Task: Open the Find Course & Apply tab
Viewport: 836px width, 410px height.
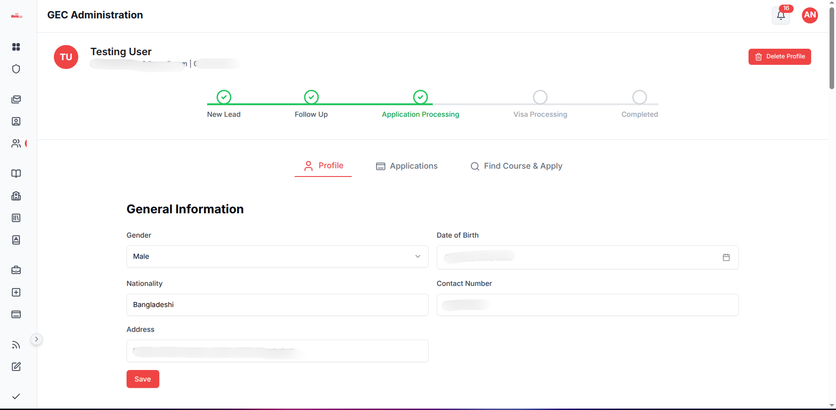Action: 516,166
